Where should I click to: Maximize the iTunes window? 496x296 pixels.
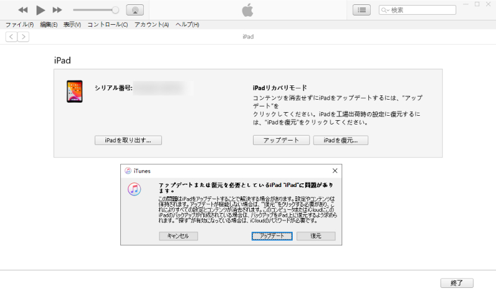pos(477,4)
